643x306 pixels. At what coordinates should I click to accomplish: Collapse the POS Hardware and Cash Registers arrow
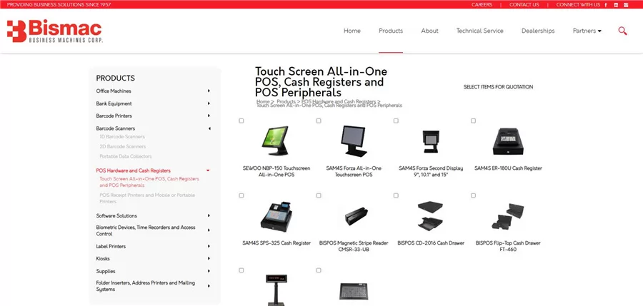pos(208,170)
